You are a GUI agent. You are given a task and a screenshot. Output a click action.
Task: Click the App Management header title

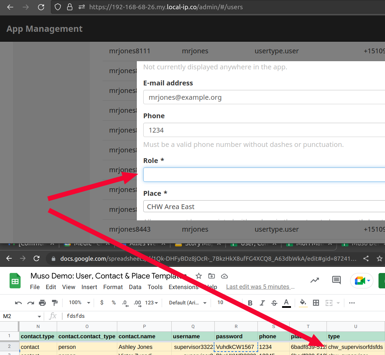[44, 29]
